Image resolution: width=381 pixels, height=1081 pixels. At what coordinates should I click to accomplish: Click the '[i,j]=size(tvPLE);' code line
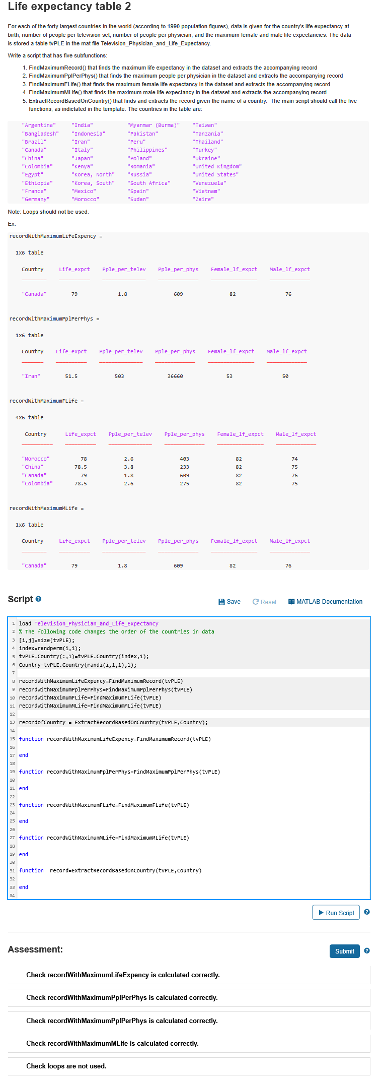pyautogui.click(x=47, y=640)
